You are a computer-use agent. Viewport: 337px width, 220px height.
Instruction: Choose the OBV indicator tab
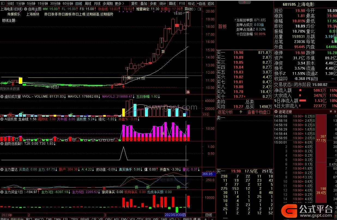tap(108, 218)
